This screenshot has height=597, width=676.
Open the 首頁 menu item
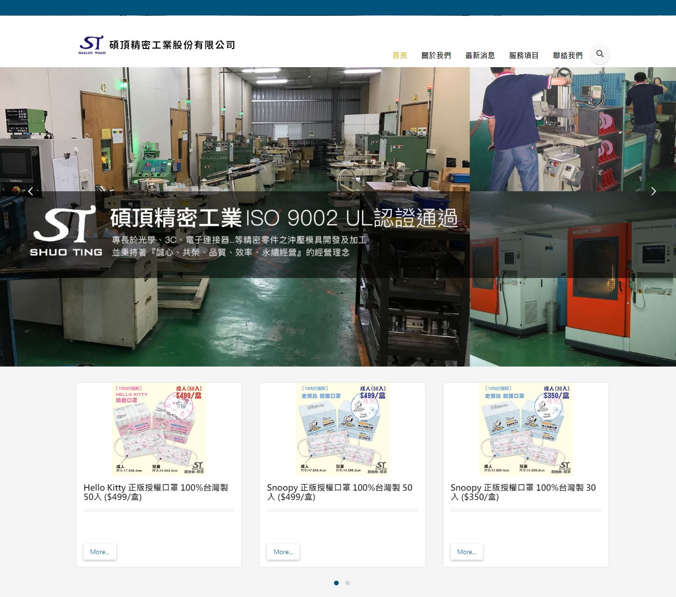click(x=400, y=55)
